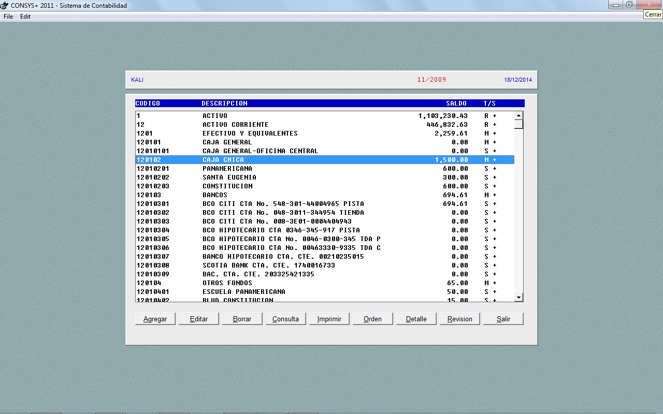Viewport: 663px width, 414px height.
Task: Click the Agregar button
Action: [155, 319]
